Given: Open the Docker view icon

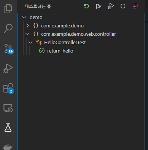Looking at the screenshot, I should pos(8,147).
